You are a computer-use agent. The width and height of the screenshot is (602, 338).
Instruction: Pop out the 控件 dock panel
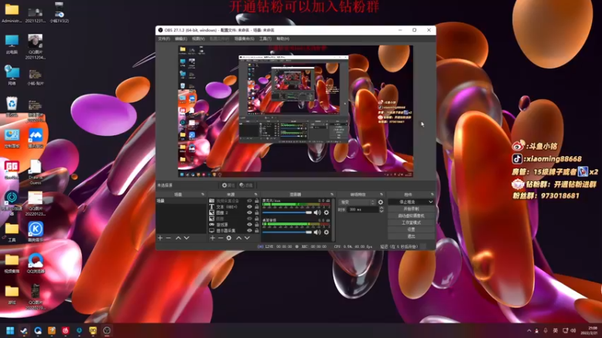(x=432, y=195)
